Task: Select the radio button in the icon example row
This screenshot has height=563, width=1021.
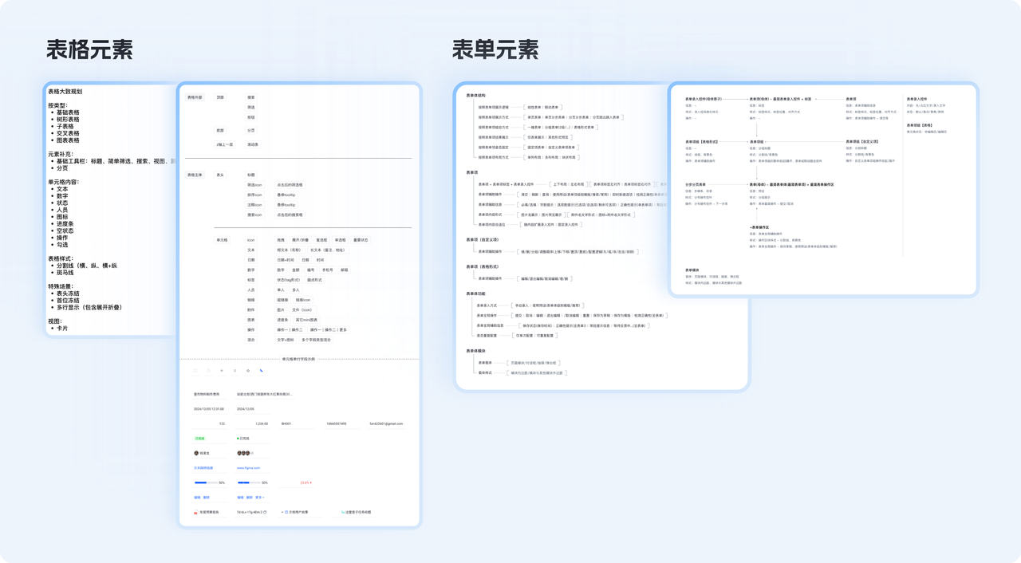Action: pyautogui.click(x=209, y=371)
